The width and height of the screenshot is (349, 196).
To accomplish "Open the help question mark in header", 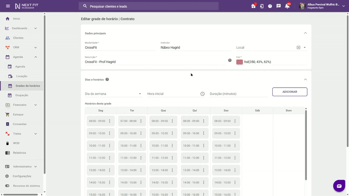I will click(x=270, y=6).
